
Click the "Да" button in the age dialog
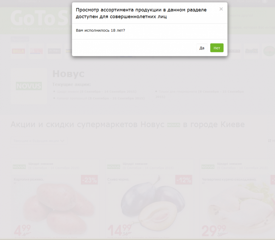(202, 48)
